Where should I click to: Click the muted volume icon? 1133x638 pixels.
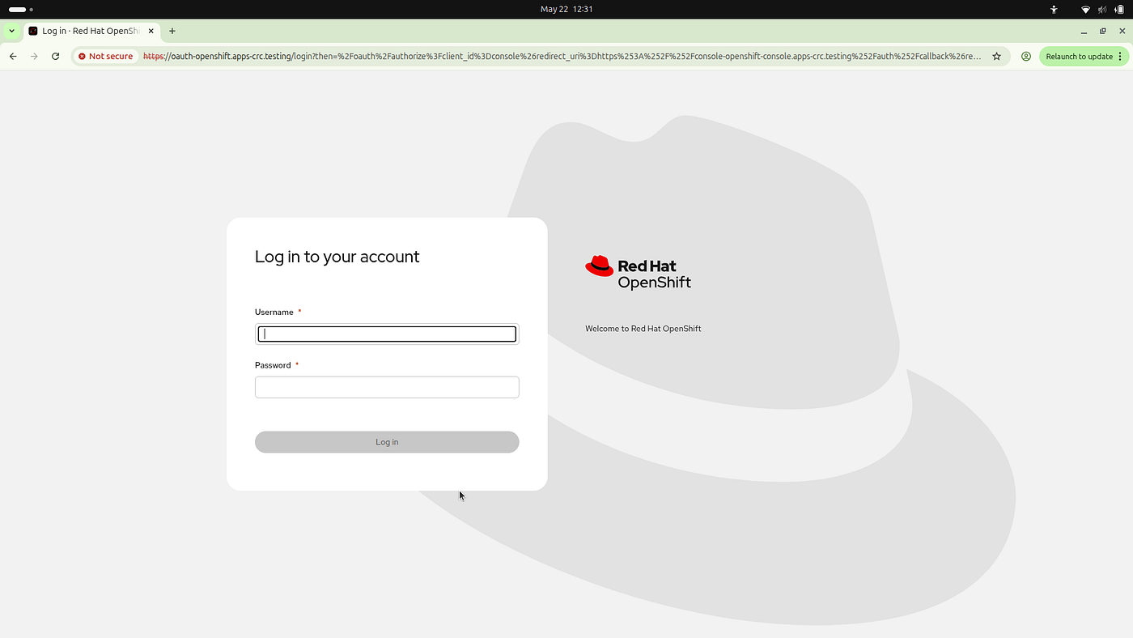click(1102, 10)
